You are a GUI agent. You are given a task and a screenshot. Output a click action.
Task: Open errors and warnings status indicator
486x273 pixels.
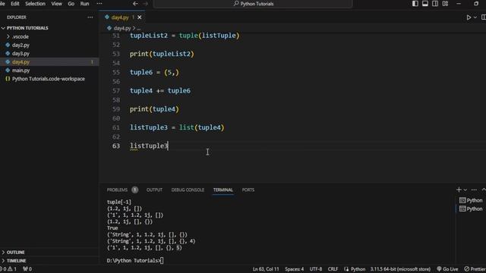coord(8,269)
